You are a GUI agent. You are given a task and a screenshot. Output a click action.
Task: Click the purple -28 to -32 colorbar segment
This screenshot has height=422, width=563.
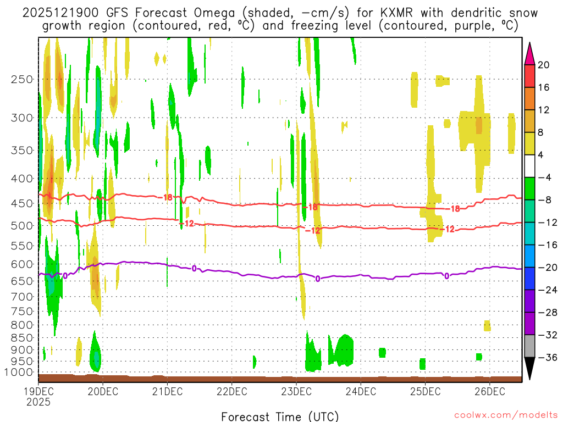[529, 323]
